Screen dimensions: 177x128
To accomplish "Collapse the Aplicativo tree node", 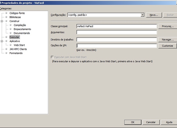I will [2, 41].
